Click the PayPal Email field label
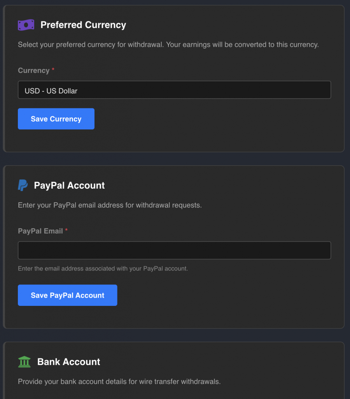 (40, 231)
